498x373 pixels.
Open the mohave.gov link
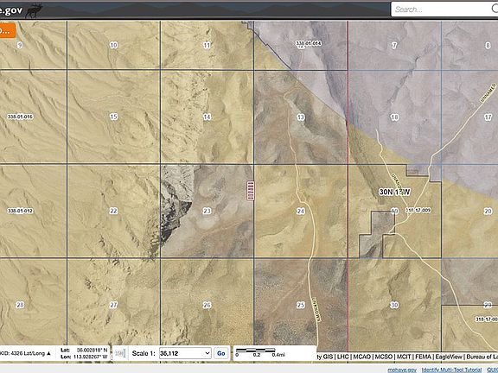402,370
